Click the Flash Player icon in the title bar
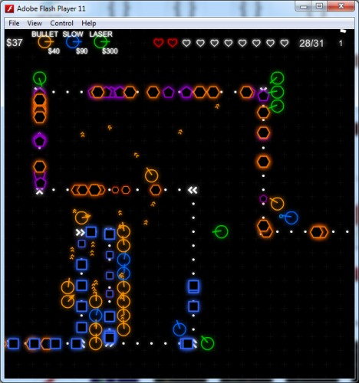The height and width of the screenshot is (383, 359). (10, 8)
